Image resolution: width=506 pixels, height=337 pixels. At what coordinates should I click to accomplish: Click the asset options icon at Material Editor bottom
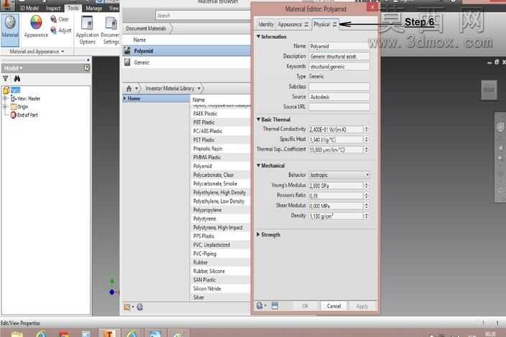click(x=259, y=305)
